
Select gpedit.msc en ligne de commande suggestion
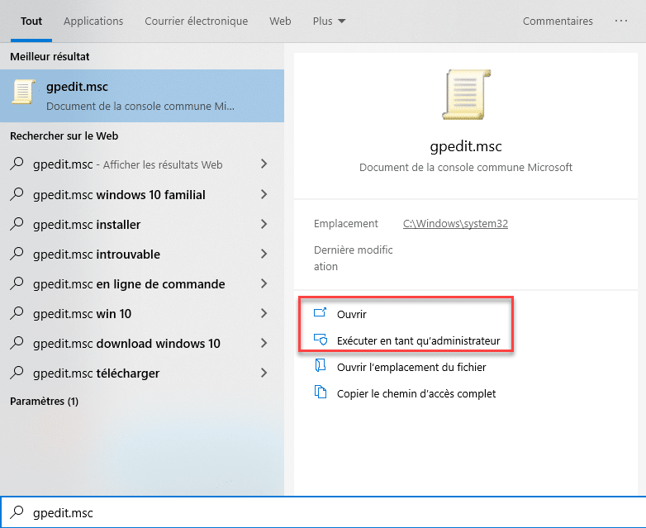(129, 284)
